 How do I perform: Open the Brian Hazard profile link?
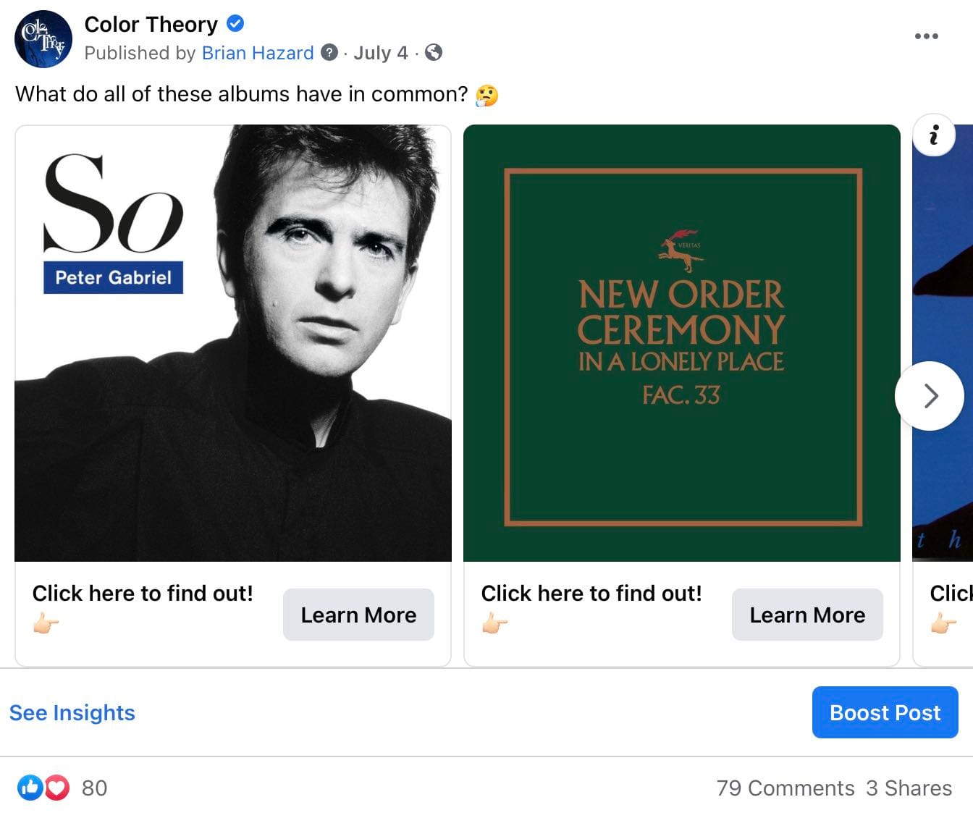pyautogui.click(x=258, y=53)
